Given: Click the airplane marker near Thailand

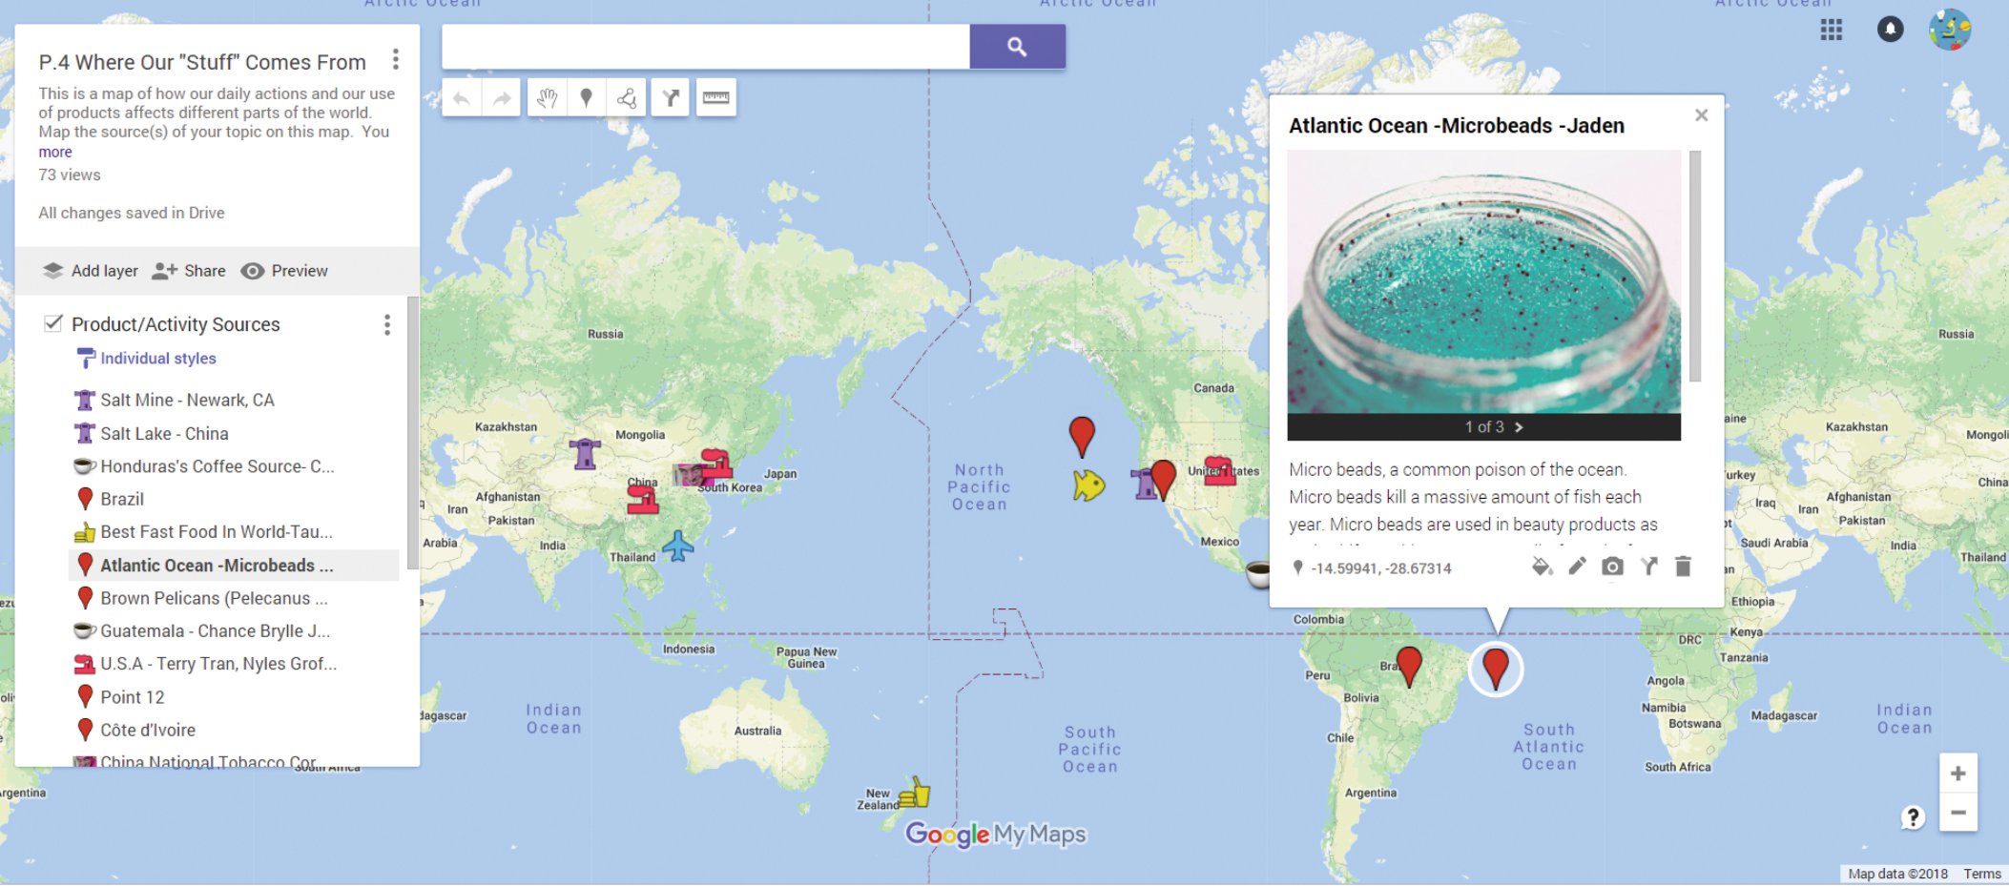Looking at the screenshot, I should point(678,547).
